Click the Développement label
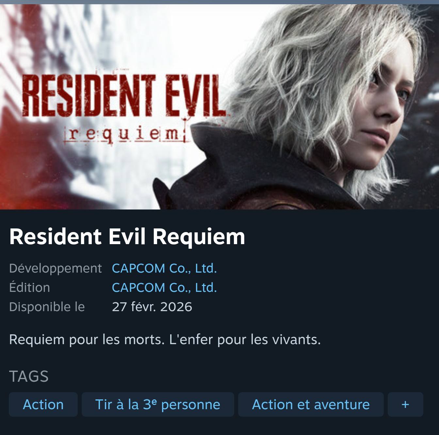The width and height of the screenshot is (439, 435). pos(56,268)
